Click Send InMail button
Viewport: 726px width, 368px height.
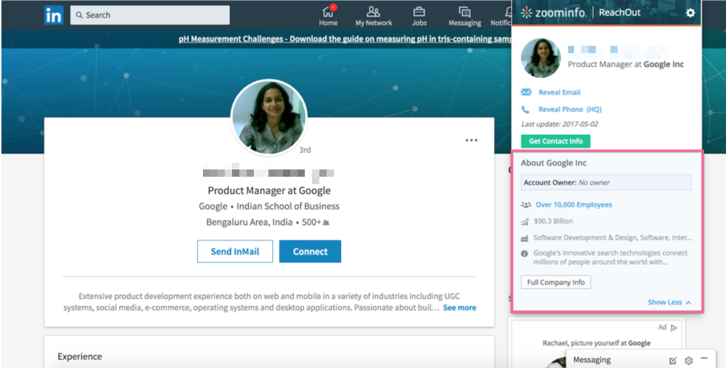point(235,252)
